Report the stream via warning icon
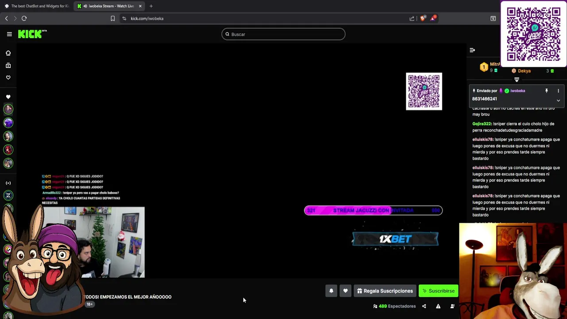Image resolution: width=567 pixels, height=319 pixels. pos(438,306)
